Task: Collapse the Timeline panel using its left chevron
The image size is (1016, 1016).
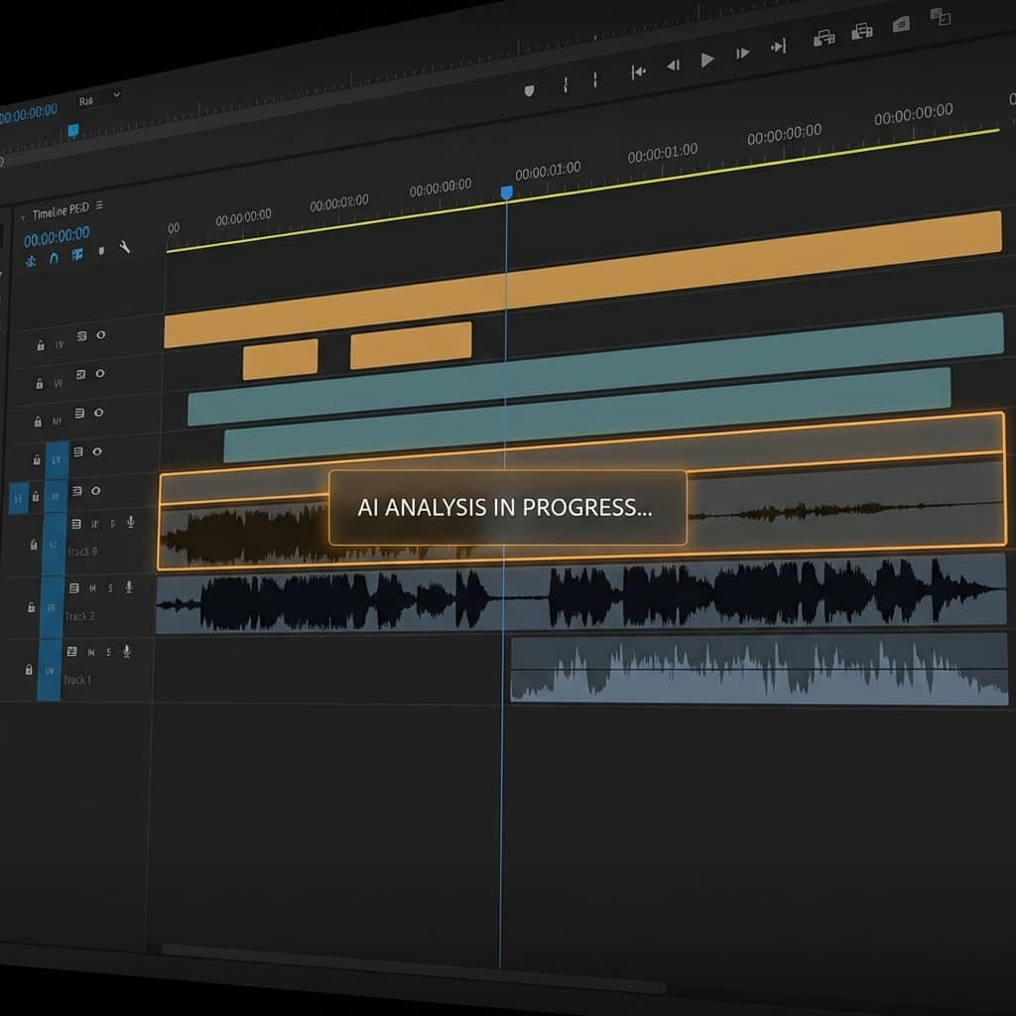Action: click(23, 215)
